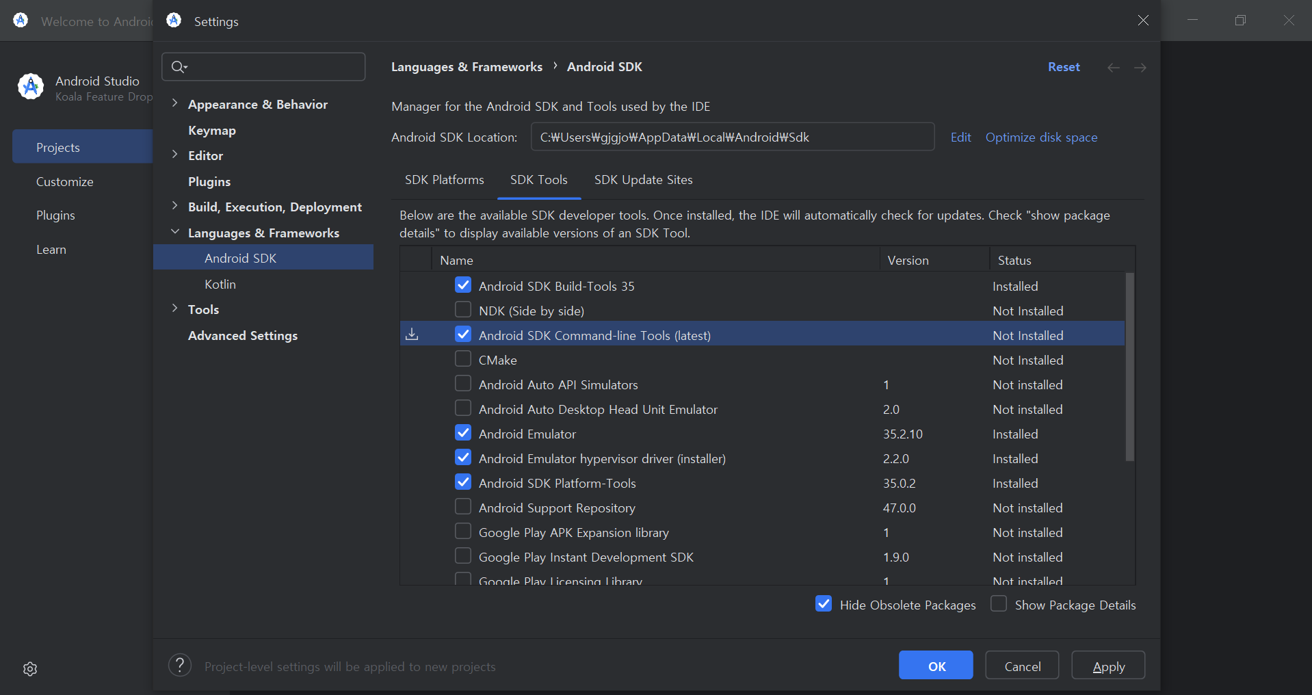Select Projects in Welcome window
Screen dimensions: 1312x695
82,146
